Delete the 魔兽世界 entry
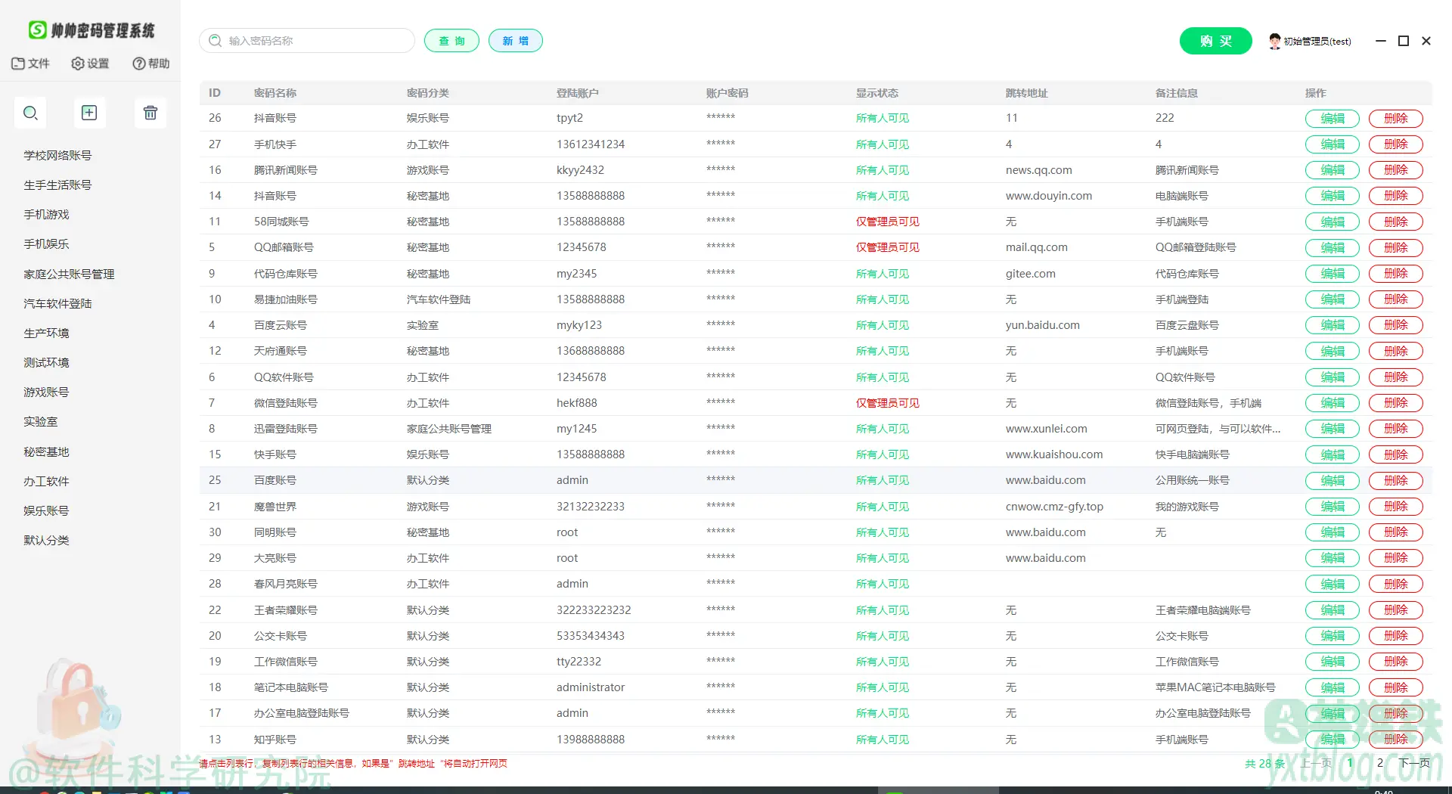Screen dimensions: 1452x794 click(1396, 507)
